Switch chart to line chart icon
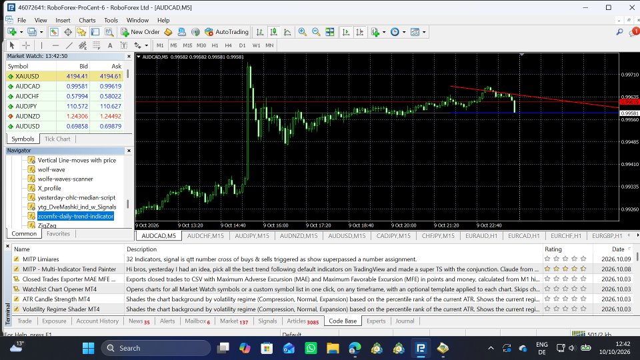This screenshot has height=360, width=640. coord(287,32)
